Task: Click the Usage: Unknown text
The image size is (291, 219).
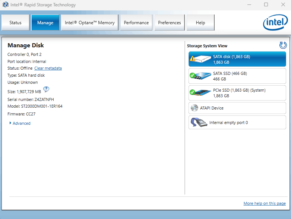Action: click(23, 82)
